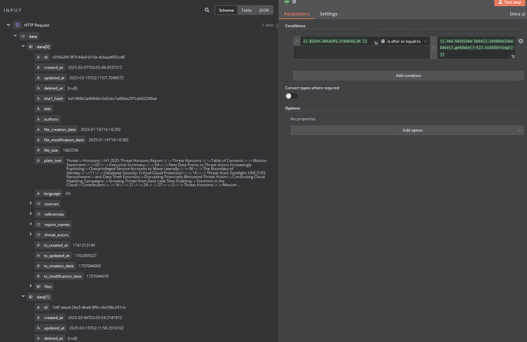The image size is (527, 342).
Task: Click the data[1] object type icon
Action: [x=31, y=297]
